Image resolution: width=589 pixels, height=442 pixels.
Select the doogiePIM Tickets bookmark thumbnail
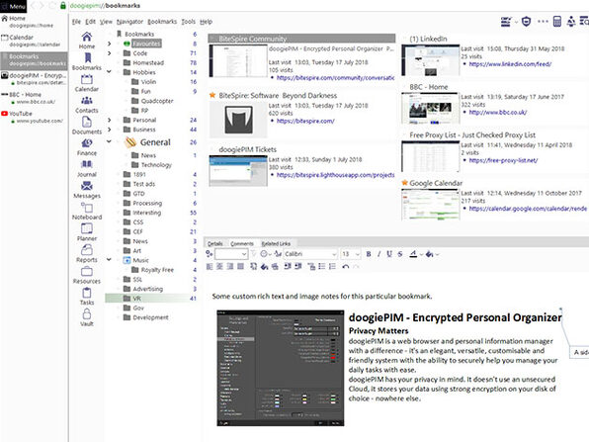tap(238, 171)
